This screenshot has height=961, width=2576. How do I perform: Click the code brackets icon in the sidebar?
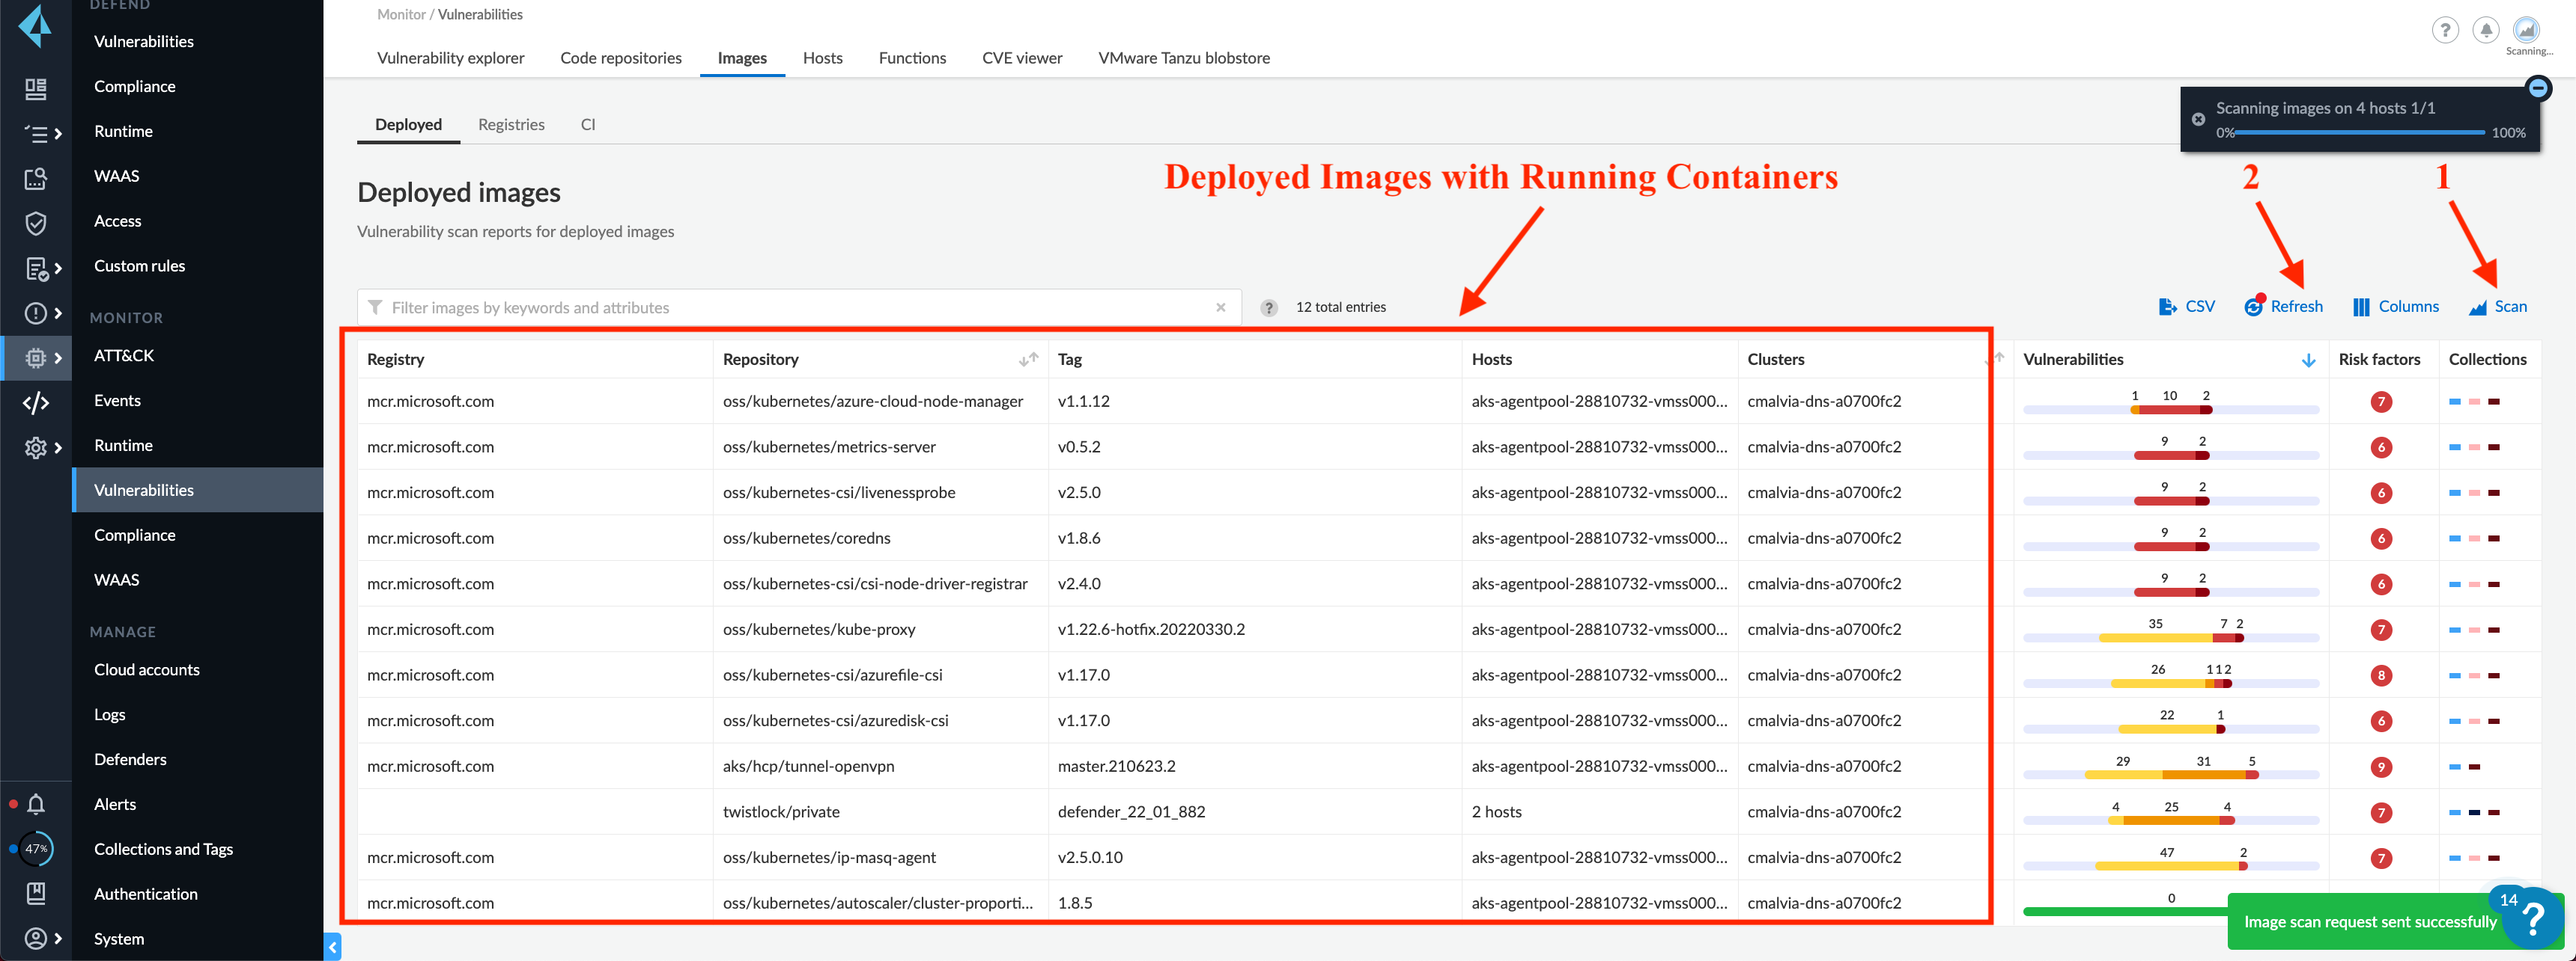36,402
